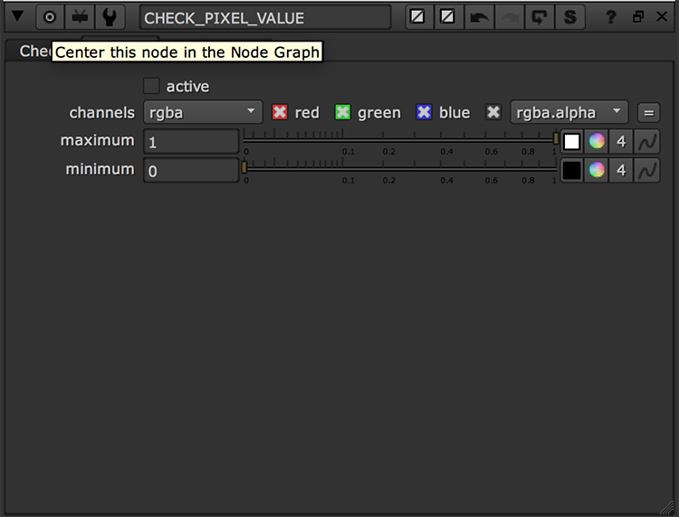The image size is (679, 517).
Task: Toggle the blue channel checkbox
Action: pos(424,113)
